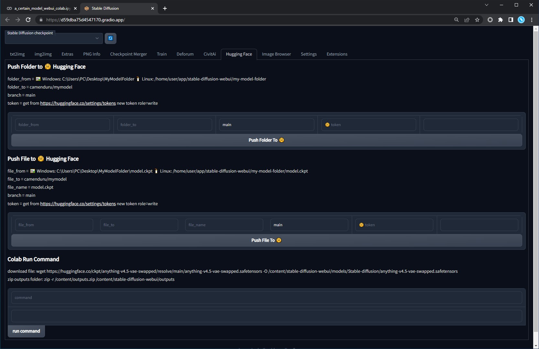Refresh the Stable Diffusion checkpoint list

point(110,38)
